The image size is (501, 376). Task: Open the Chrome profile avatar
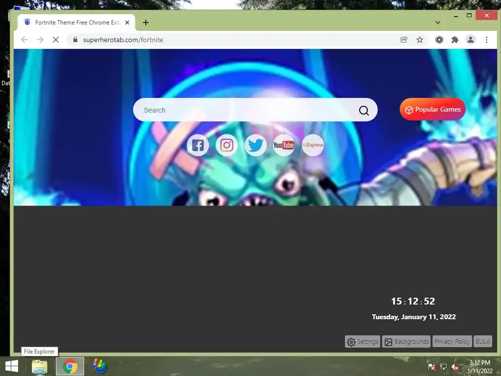471,40
